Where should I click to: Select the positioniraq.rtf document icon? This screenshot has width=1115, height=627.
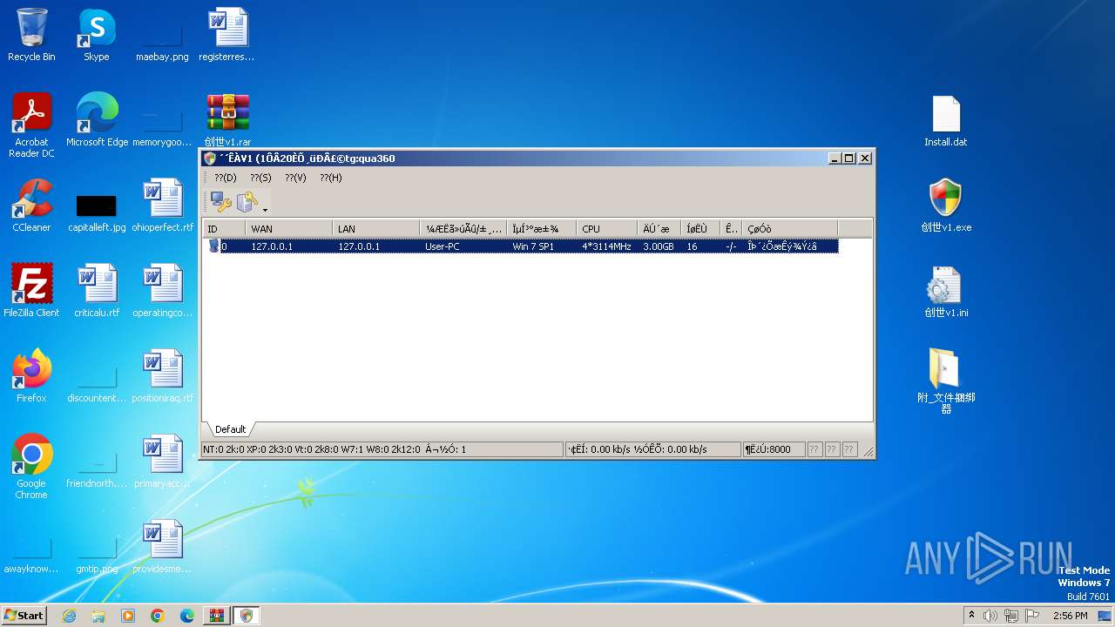162,376
